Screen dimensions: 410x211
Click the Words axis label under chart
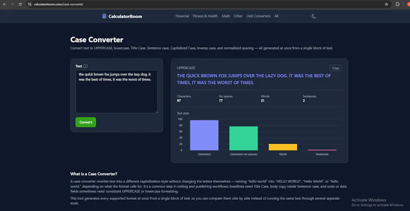tap(283, 155)
